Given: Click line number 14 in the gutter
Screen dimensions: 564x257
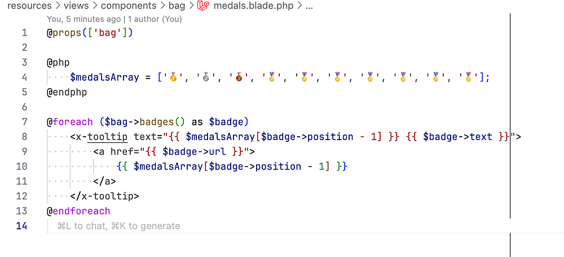Looking at the screenshot, I should (21, 226).
